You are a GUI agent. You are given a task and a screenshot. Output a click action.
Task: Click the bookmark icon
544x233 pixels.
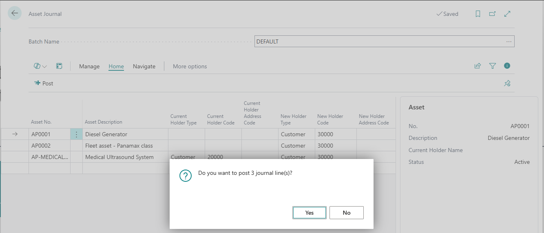(478, 14)
